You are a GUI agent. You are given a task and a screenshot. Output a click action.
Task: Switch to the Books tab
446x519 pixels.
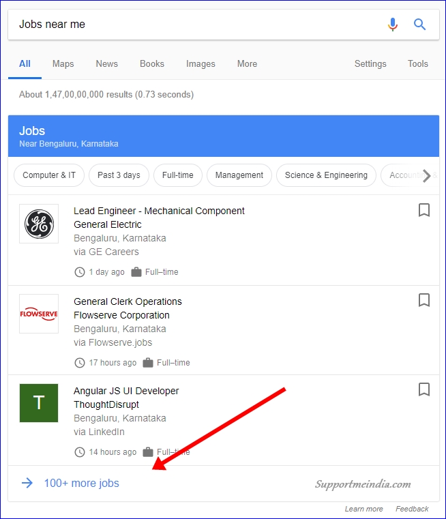(x=152, y=64)
